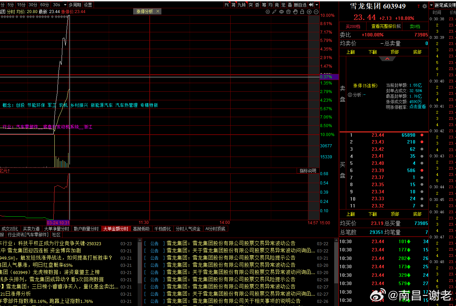This screenshot has width=456, height=306.
Task: Click the sell-side 顶部 top link
Action: (394, 52)
